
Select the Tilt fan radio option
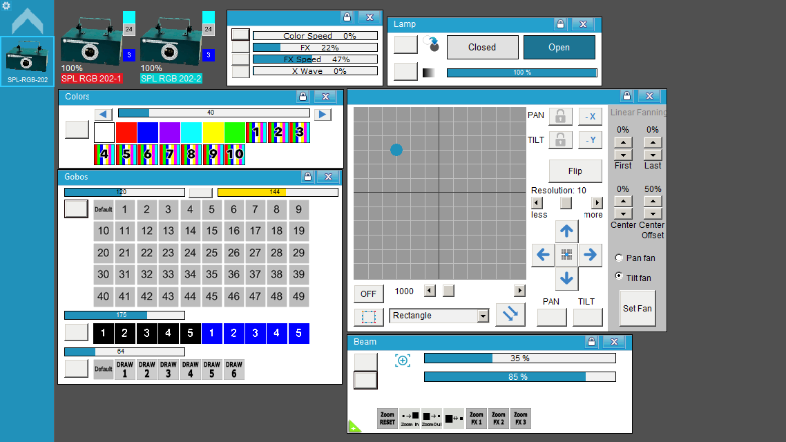click(619, 276)
